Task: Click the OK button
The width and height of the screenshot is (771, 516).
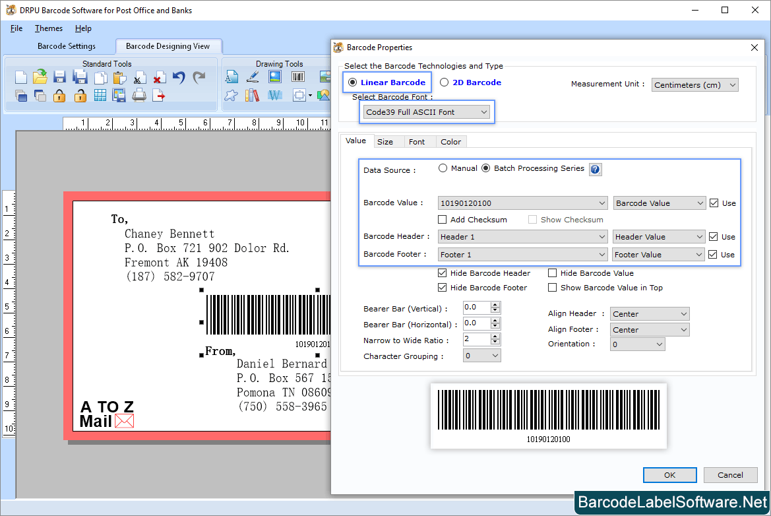Action: tap(669, 474)
